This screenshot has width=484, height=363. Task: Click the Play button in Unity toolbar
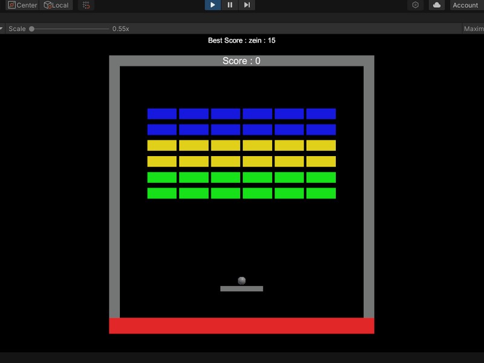click(x=213, y=5)
